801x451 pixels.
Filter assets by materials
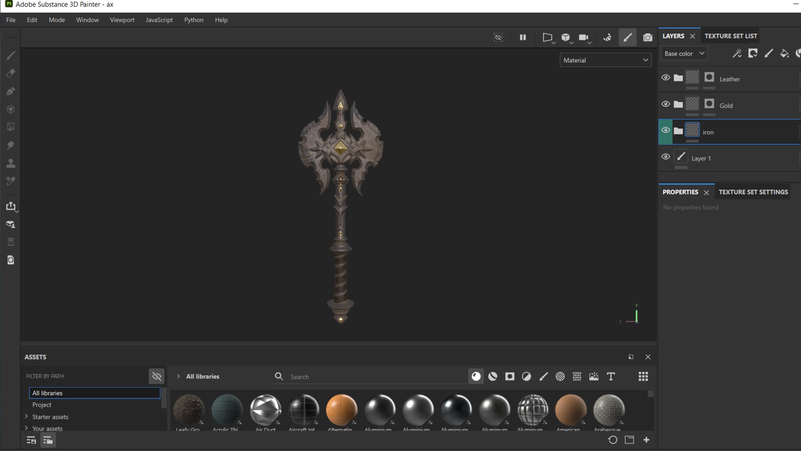(x=476, y=376)
